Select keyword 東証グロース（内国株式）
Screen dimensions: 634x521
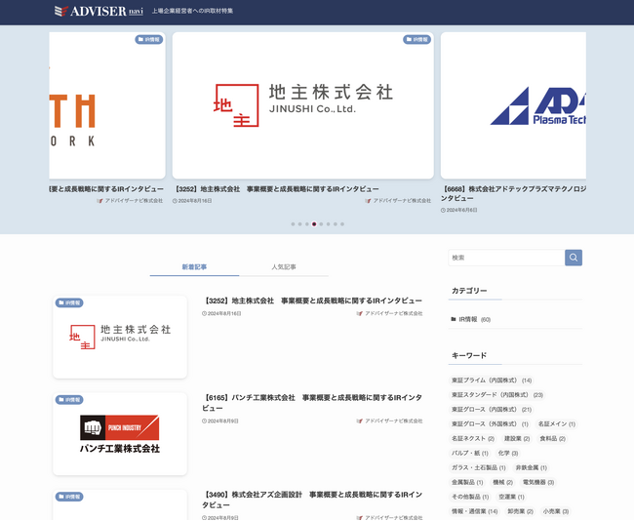point(492,410)
